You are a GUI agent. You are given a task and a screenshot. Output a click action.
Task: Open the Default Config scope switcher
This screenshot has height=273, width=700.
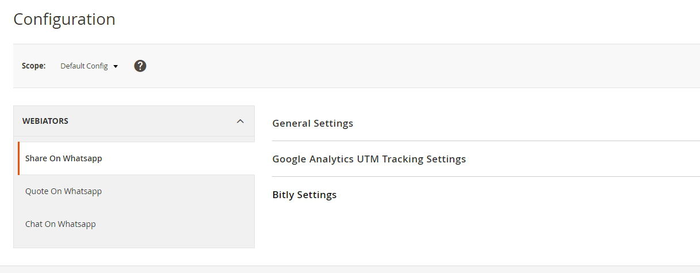click(85, 66)
